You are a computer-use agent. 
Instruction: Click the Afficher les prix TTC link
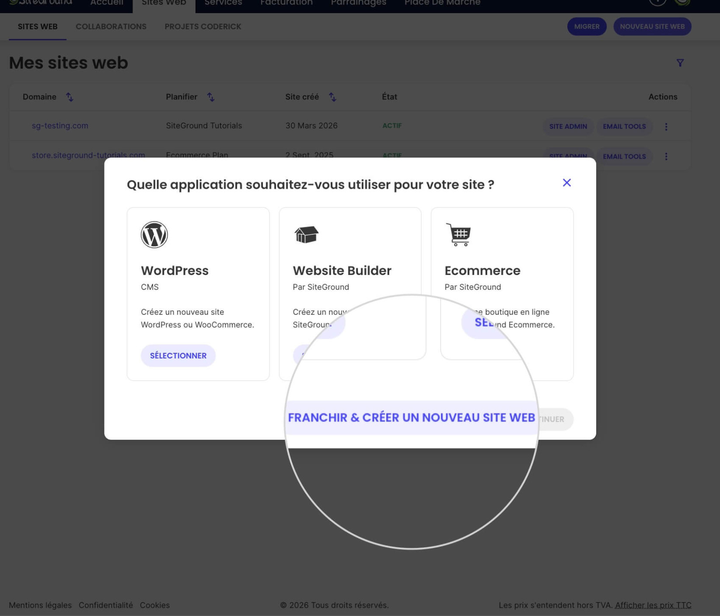(653, 605)
